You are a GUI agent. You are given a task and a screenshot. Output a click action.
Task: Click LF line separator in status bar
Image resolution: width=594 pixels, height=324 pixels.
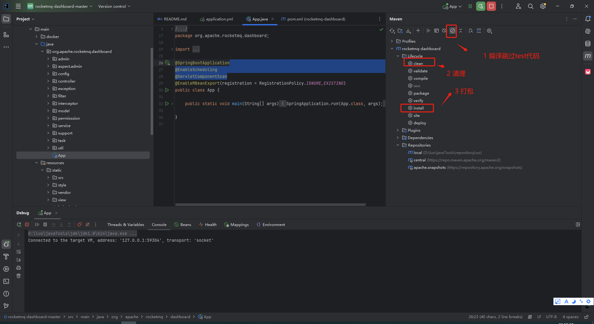pyautogui.click(x=539, y=317)
